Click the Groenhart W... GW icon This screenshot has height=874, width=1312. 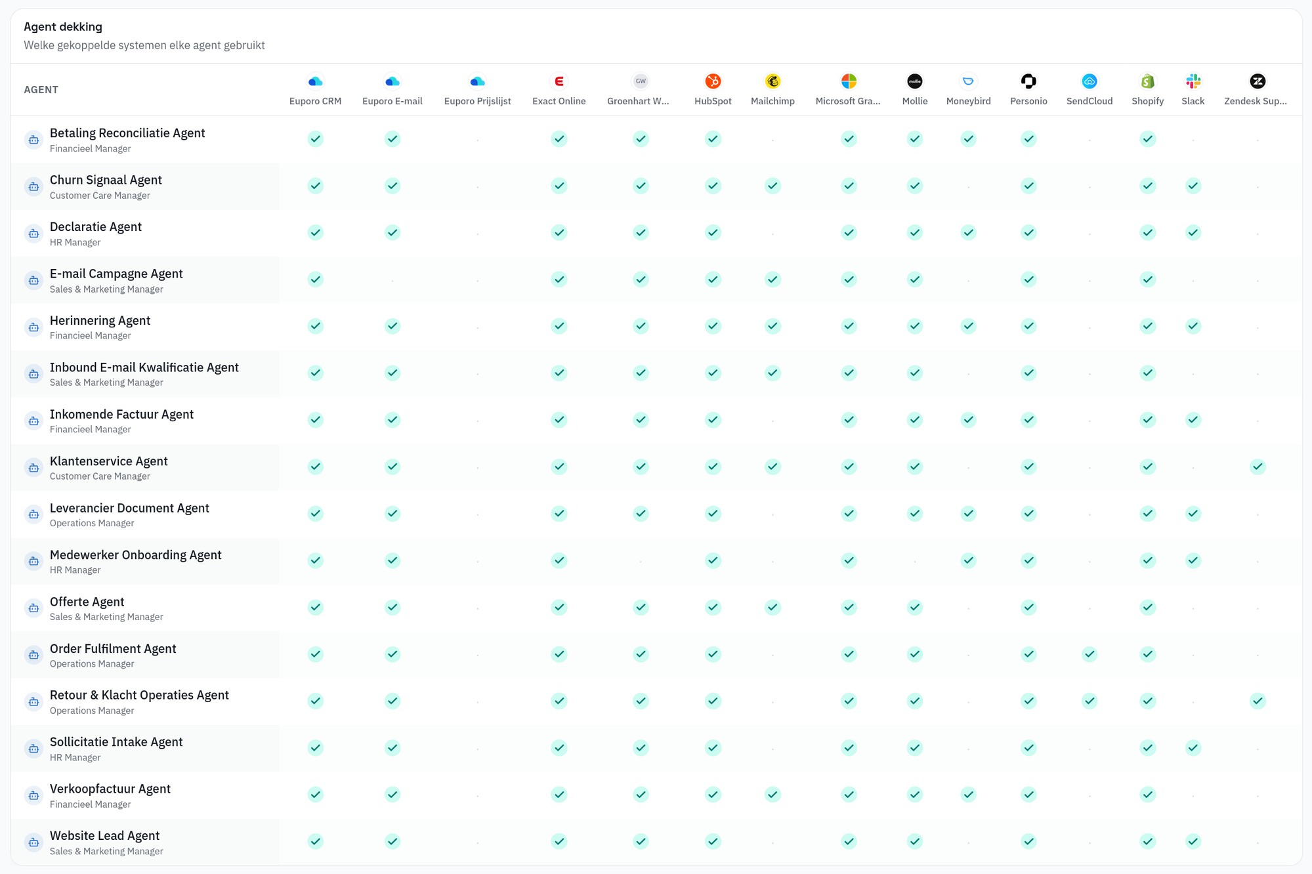641,81
